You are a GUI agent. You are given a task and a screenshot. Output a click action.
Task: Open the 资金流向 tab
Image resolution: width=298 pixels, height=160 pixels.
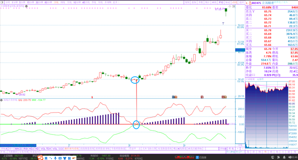click(x=34, y=152)
